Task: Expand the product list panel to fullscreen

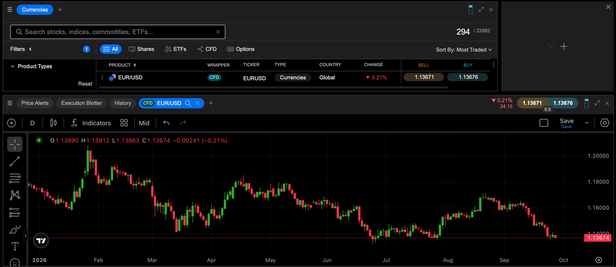Action: (x=481, y=10)
